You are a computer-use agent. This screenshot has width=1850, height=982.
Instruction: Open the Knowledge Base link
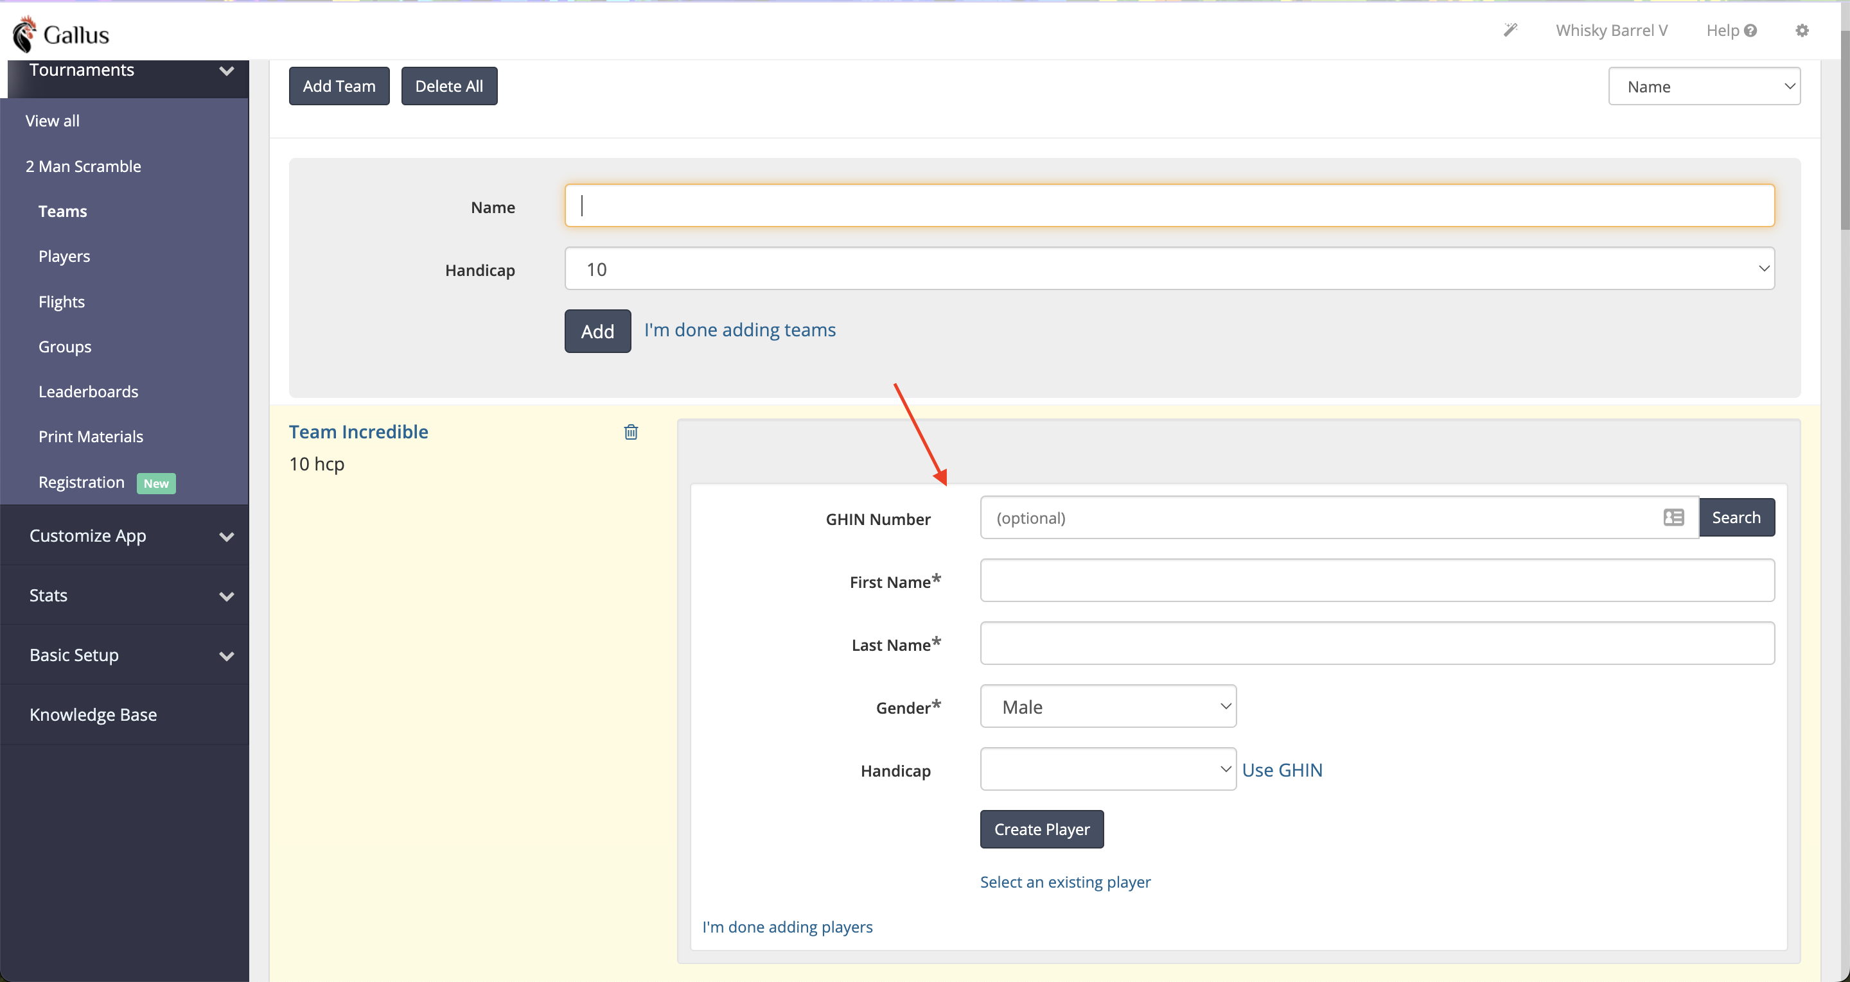pos(92,714)
